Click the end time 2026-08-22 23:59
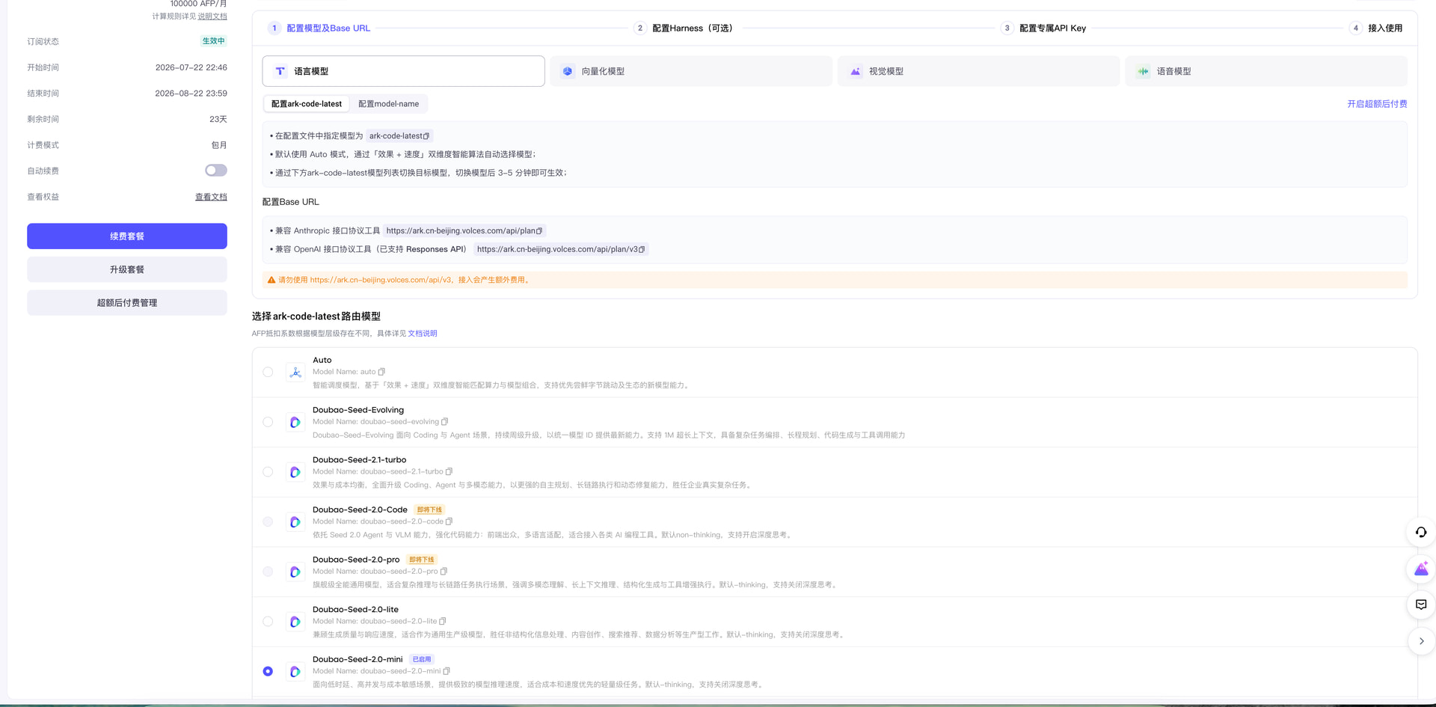1436x707 pixels. click(x=191, y=94)
